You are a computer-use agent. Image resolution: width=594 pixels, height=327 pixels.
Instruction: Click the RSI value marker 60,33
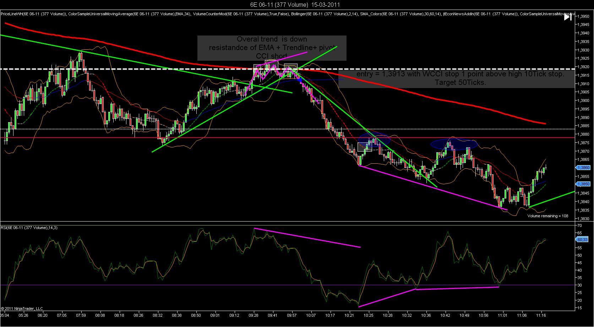(583, 240)
